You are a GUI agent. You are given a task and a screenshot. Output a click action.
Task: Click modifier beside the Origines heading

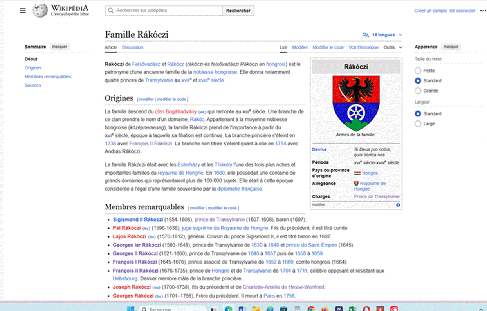(x=147, y=100)
